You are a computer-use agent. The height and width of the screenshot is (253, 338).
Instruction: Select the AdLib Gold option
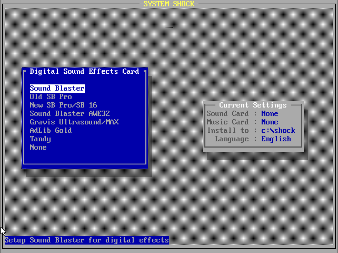[x=51, y=131]
